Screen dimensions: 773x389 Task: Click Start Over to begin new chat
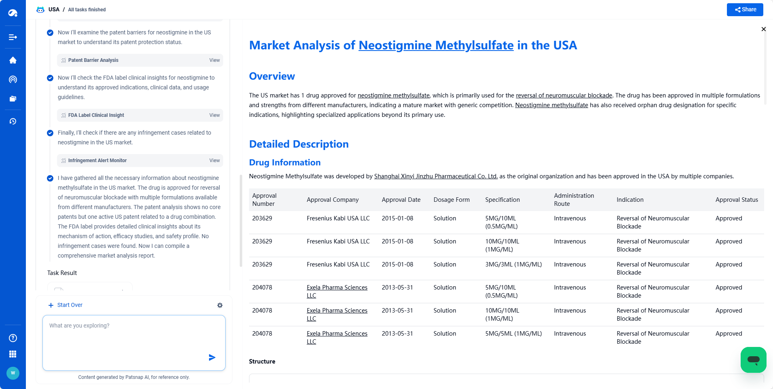pyautogui.click(x=65, y=305)
